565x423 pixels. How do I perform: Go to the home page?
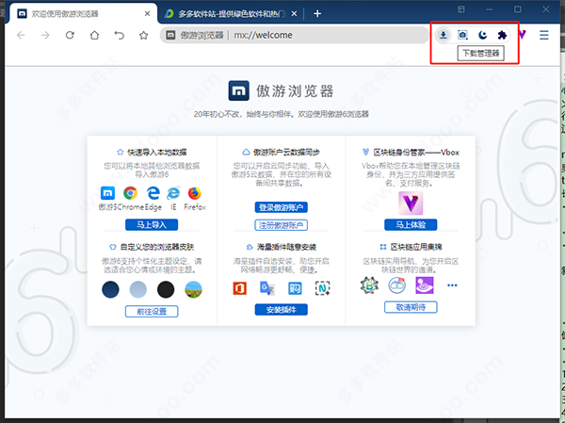point(94,35)
